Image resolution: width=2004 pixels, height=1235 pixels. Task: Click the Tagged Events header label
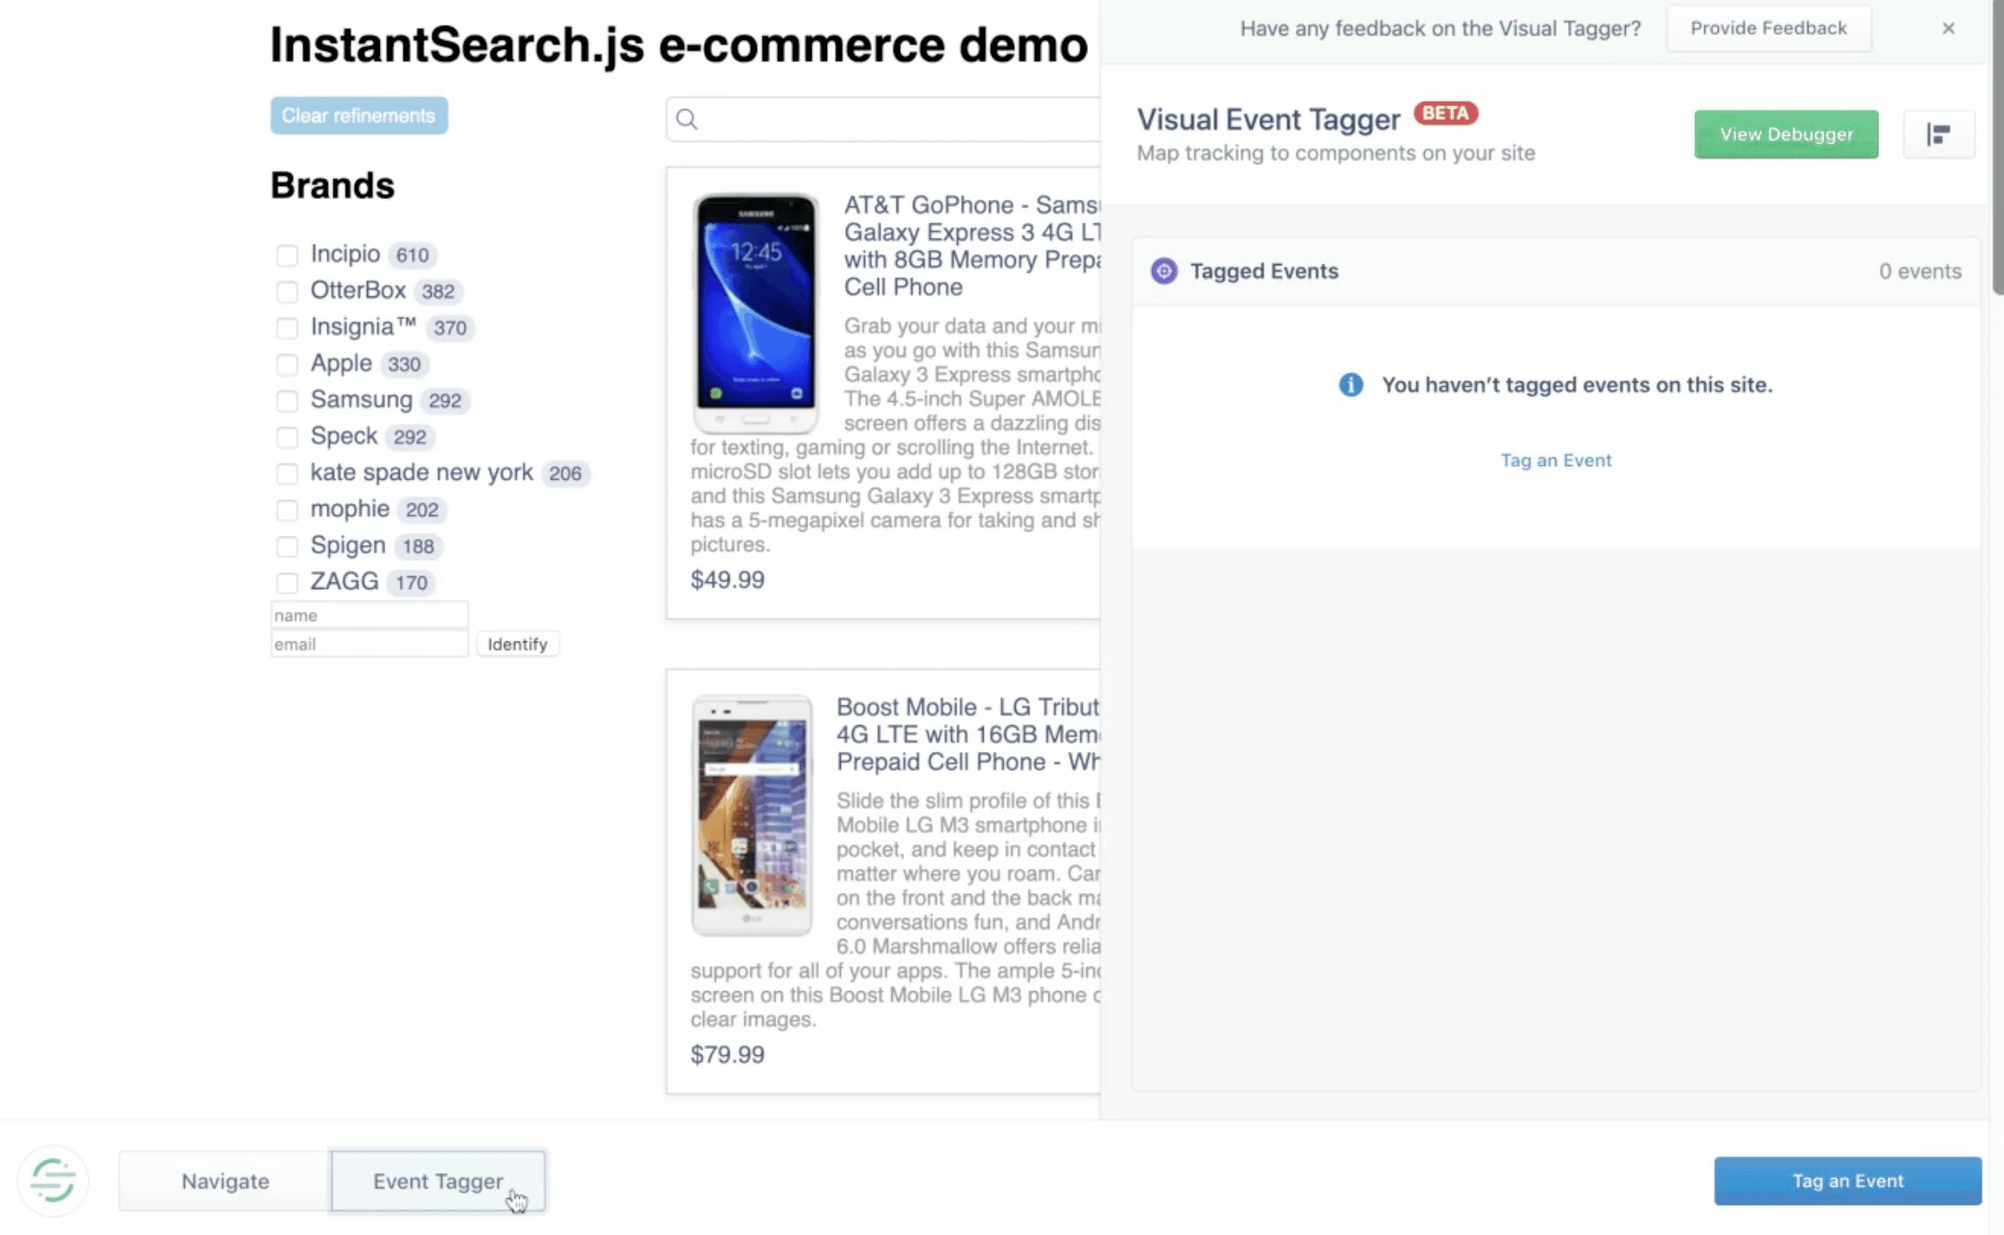(1264, 271)
